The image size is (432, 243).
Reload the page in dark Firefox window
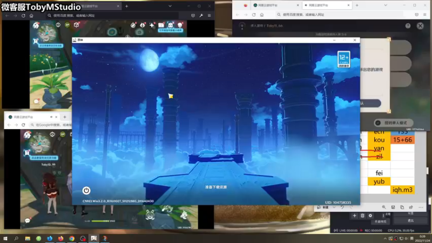(x=23, y=16)
